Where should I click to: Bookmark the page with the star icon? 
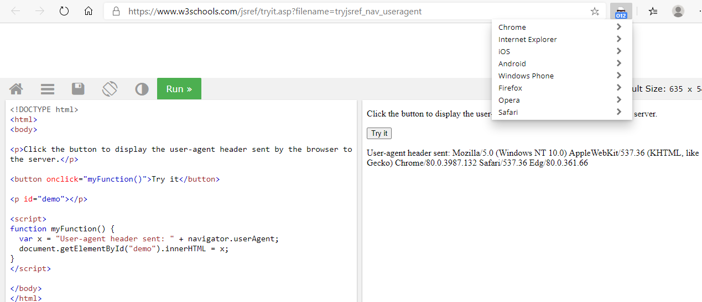[595, 11]
